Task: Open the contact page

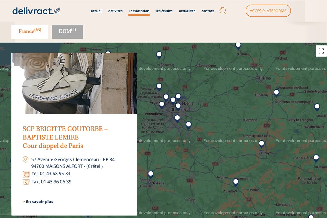Action: (x=208, y=11)
